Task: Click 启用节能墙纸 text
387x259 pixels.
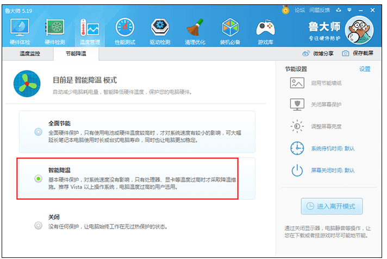Action: click(x=326, y=83)
